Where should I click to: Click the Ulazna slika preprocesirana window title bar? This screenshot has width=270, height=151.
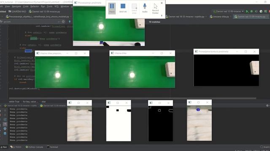tap(62, 53)
